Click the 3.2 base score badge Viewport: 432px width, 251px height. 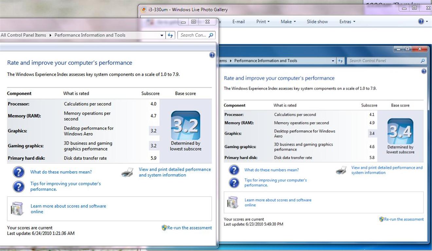pyautogui.click(x=186, y=125)
